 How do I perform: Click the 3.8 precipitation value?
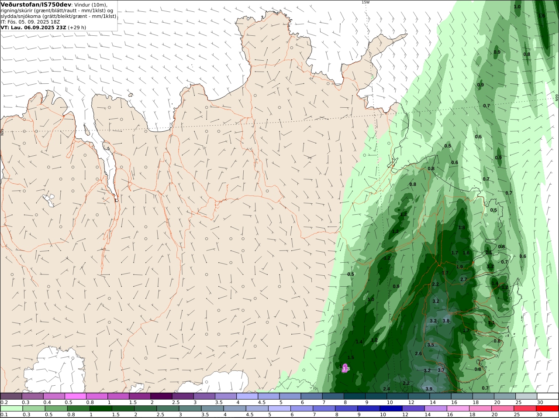click(446, 321)
